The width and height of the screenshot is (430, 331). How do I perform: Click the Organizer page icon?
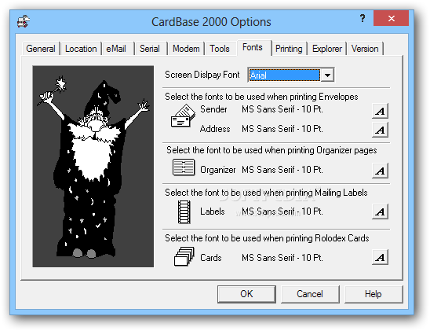point(184,167)
